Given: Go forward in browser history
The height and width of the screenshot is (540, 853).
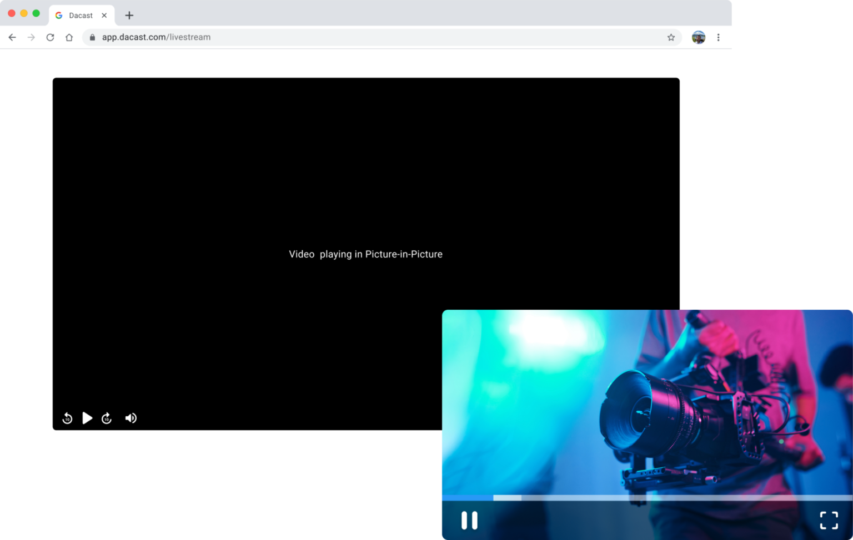Looking at the screenshot, I should click(x=31, y=37).
